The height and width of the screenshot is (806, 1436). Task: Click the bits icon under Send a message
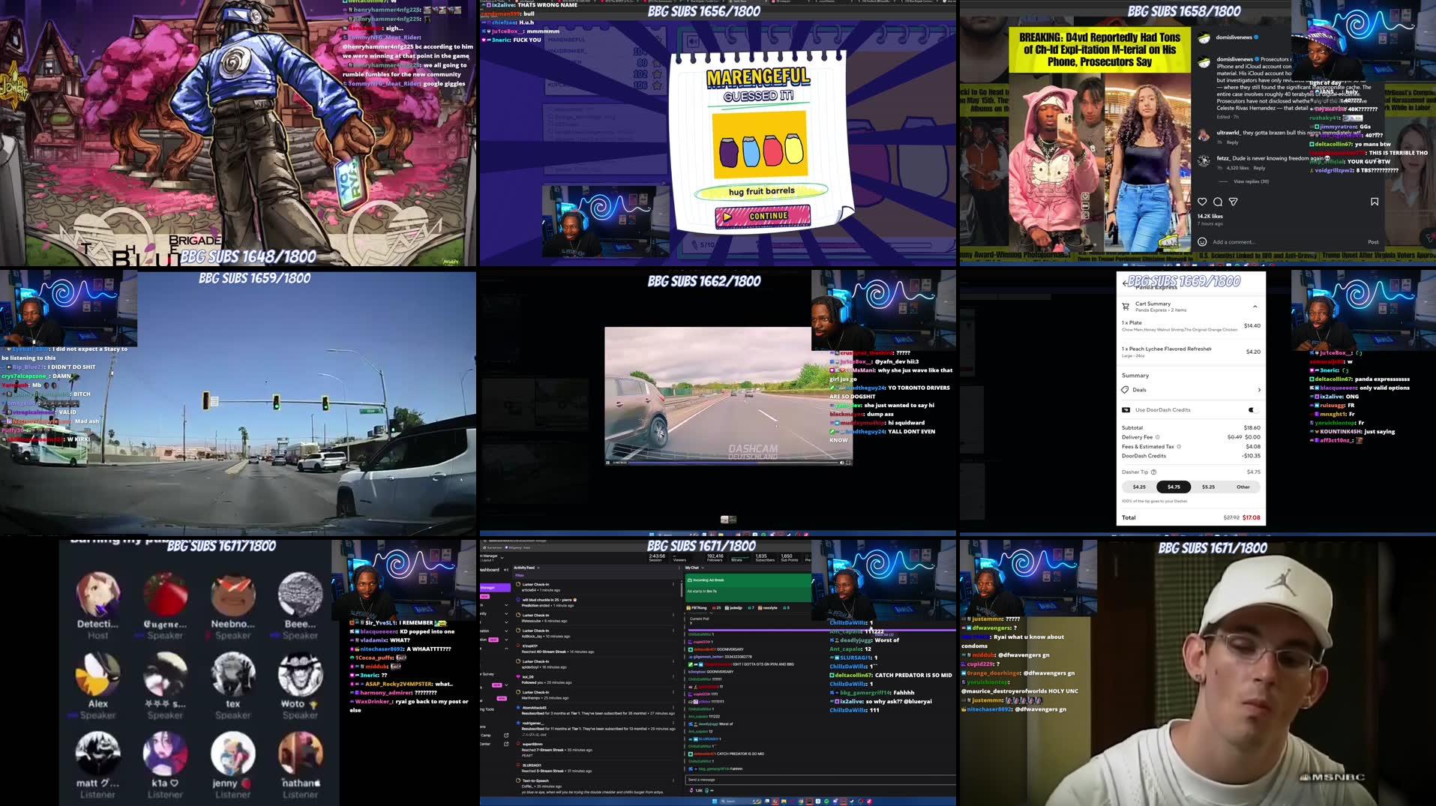[691, 790]
